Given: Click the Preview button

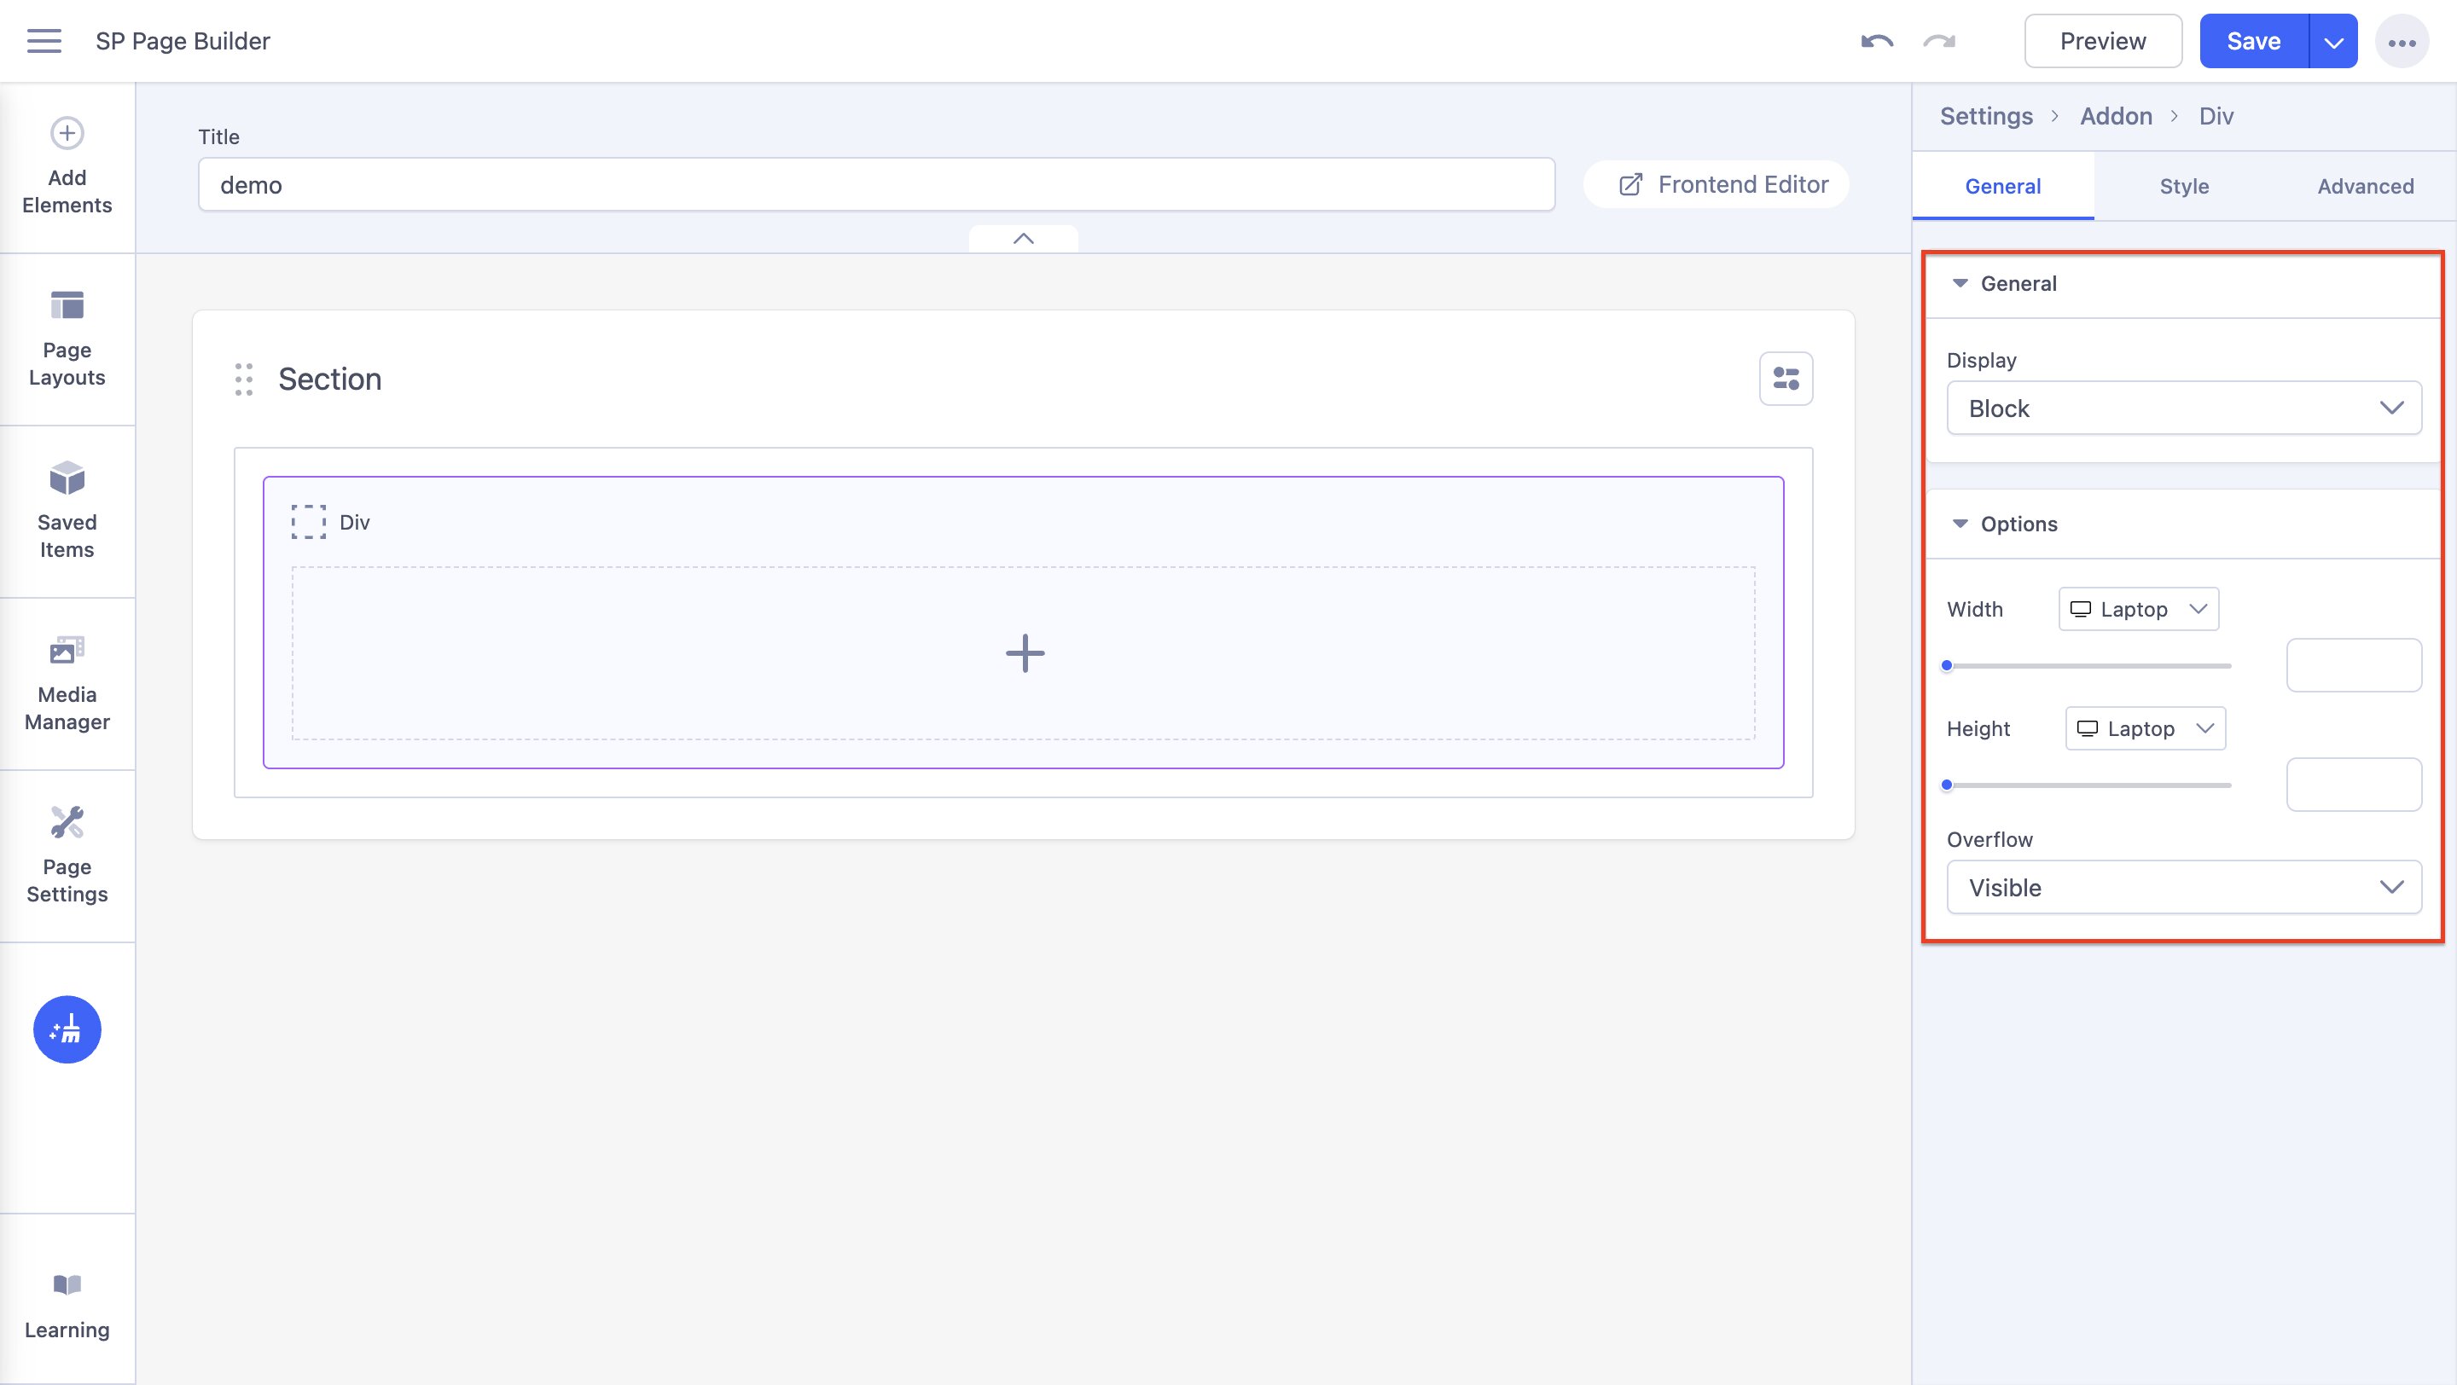Looking at the screenshot, I should coord(2102,41).
